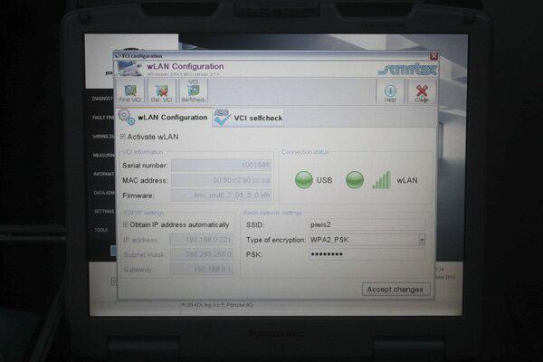The width and height of the screenshot is (543, 362).
Task: Open the Help icon
Action: [390, 93]
